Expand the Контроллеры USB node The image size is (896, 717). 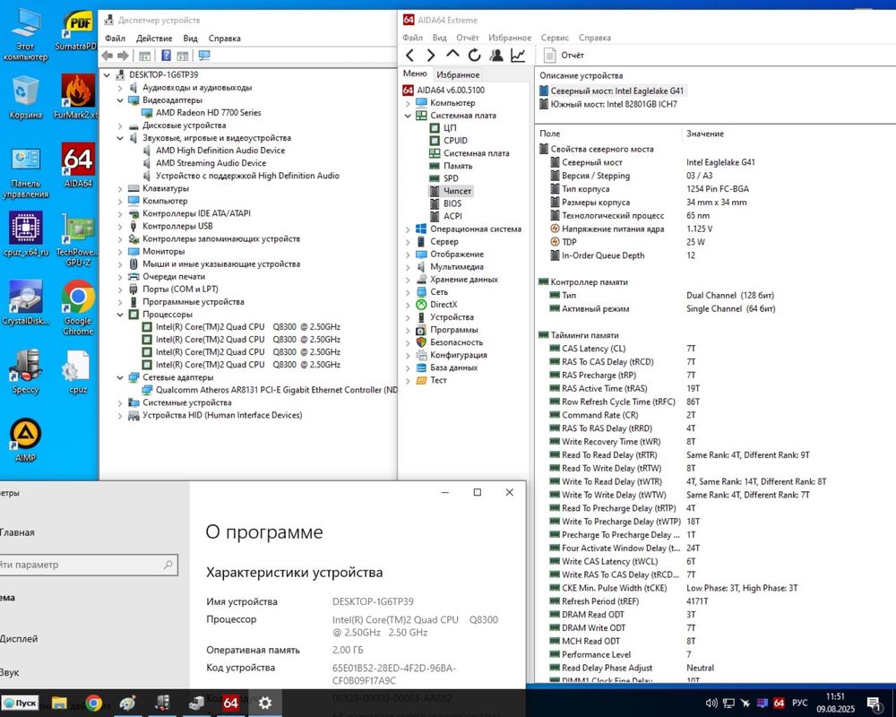click(x=120, y=227)
